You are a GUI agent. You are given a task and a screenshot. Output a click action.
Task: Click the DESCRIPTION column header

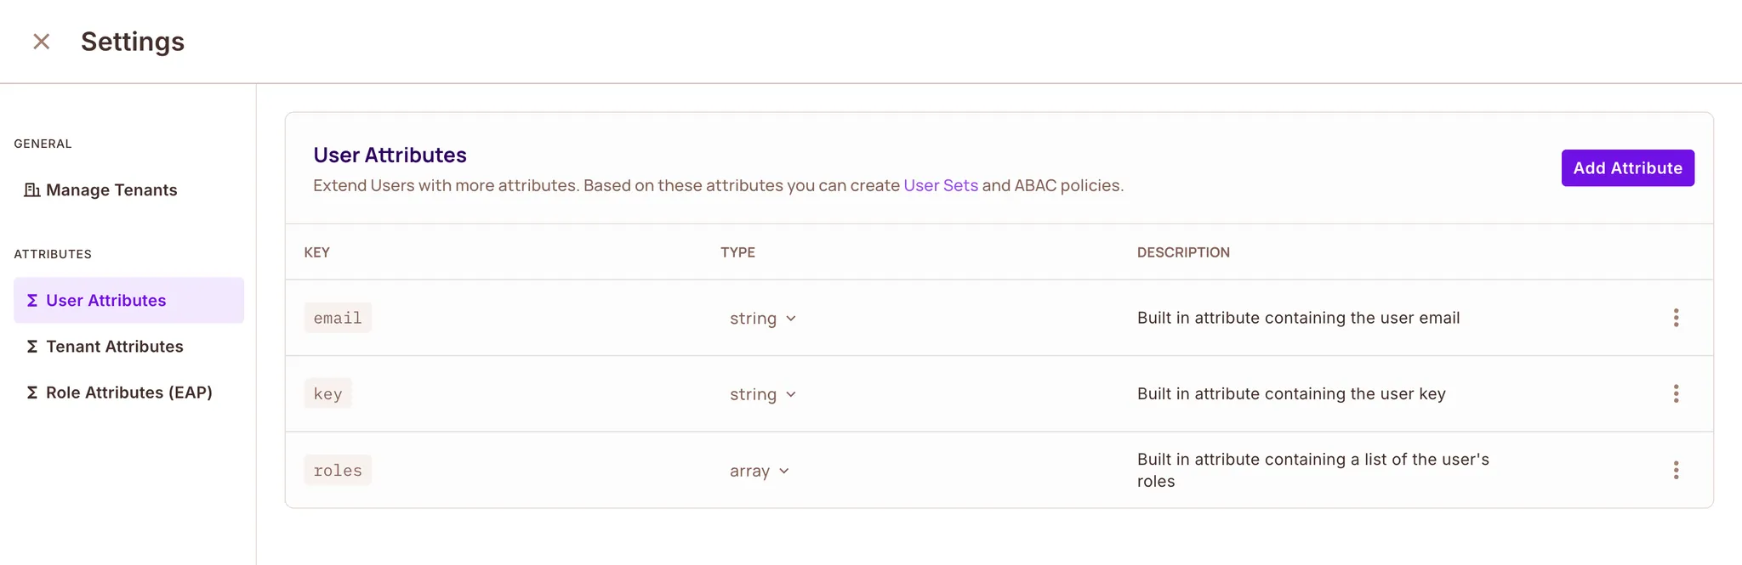click(x=1182, y=252)
